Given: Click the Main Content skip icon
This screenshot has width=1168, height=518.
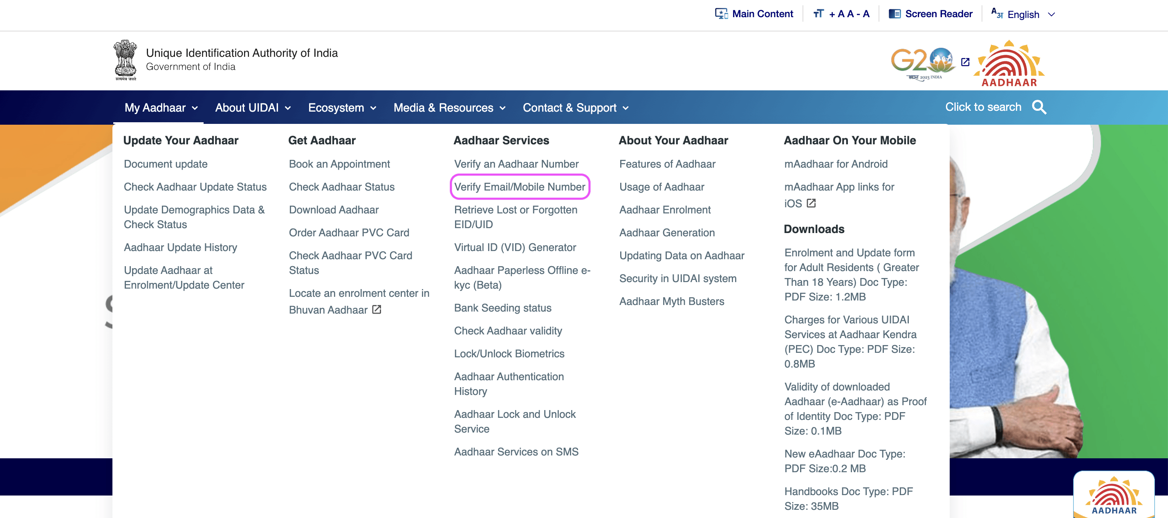Looking at the screenshot, I should [x=721, y=13].
